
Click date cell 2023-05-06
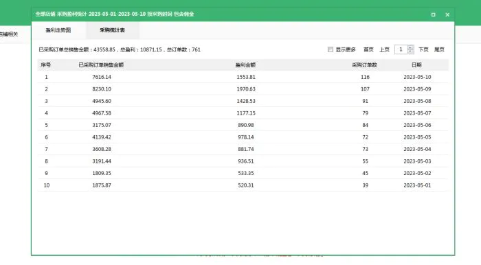click(x=417, y=125)
